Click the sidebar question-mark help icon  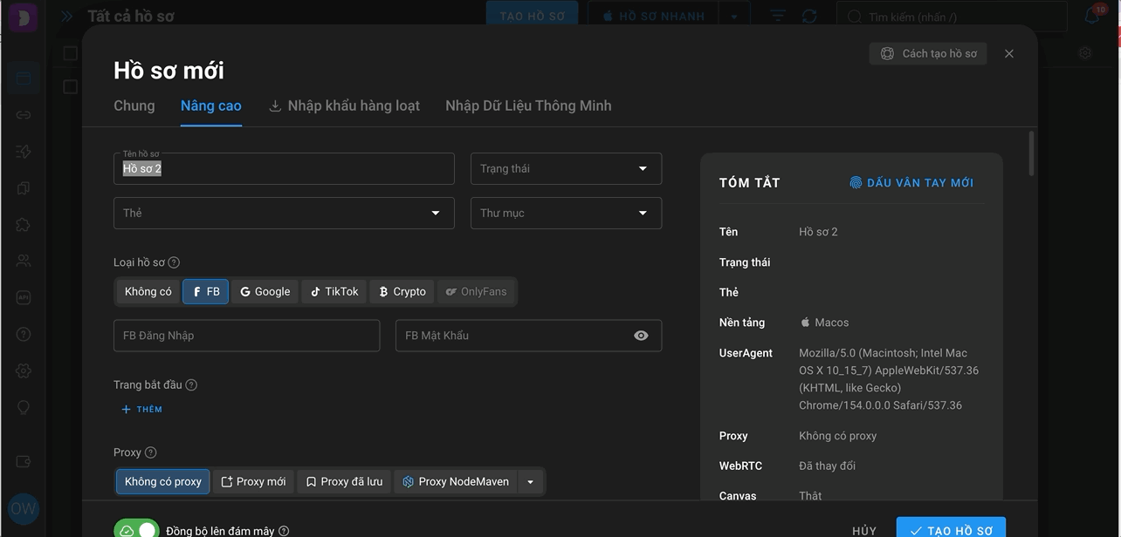pos(24,334)
